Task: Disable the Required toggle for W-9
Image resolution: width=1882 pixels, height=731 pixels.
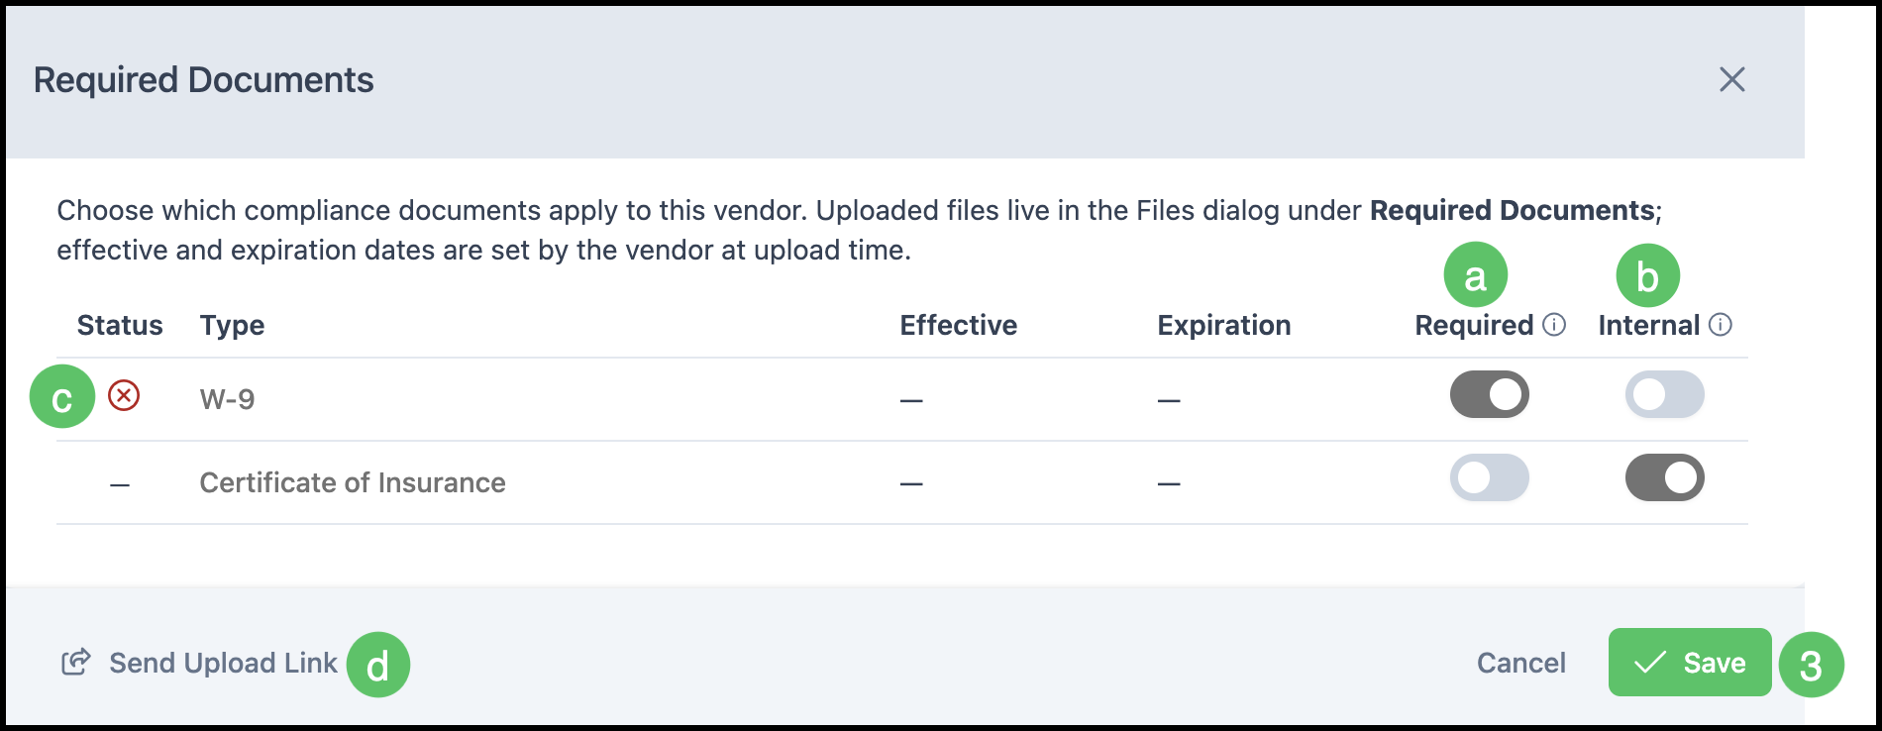Action: (1489, 394)
